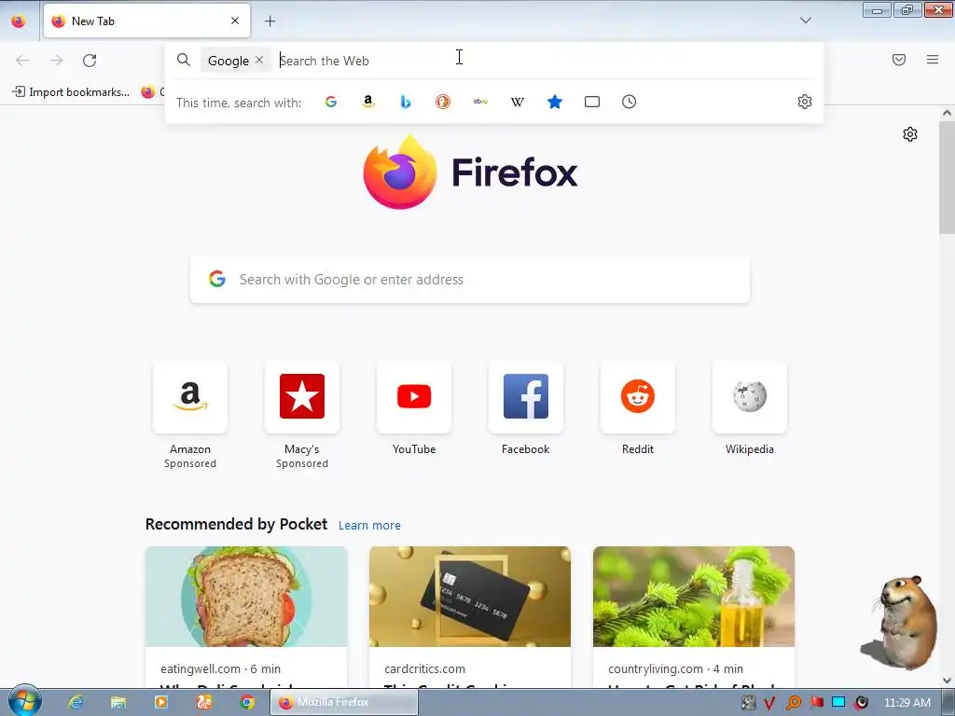
Task: Search this time with Amazon icon
Action: coord(367,102)
